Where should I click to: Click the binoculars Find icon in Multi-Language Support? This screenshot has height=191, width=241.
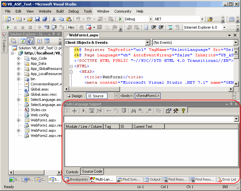point(133,111)
